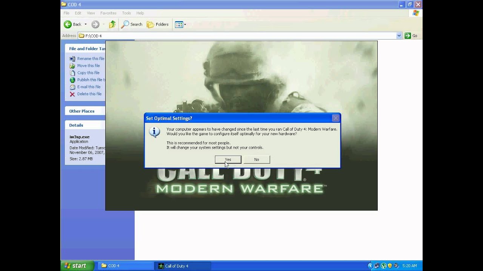Click Publish this file link

point(91,80)
